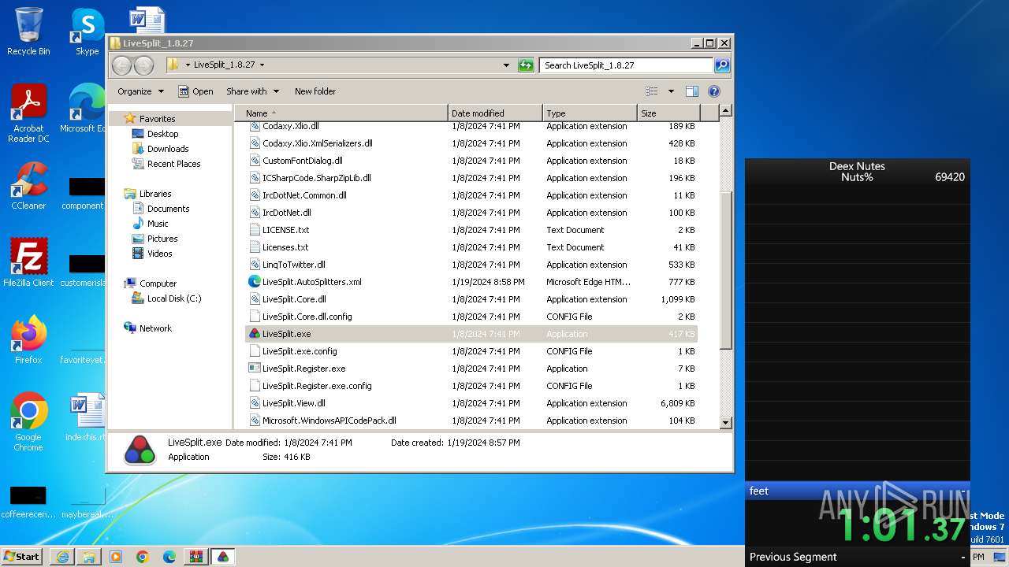The image size is (1009, 567).
Task: Click the search magnifier icon
Action: (x=722, y=65)
